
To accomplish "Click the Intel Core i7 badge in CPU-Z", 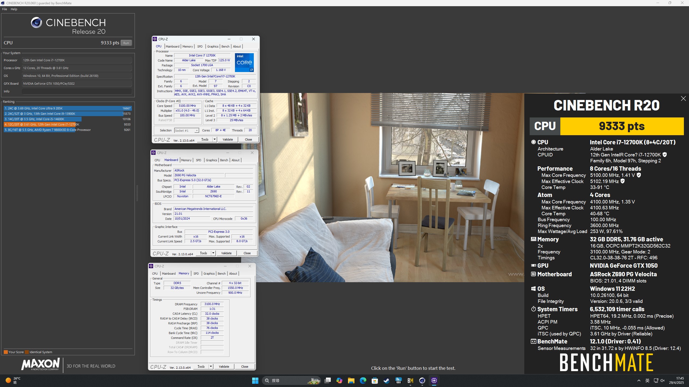I will tap(244, 62).
